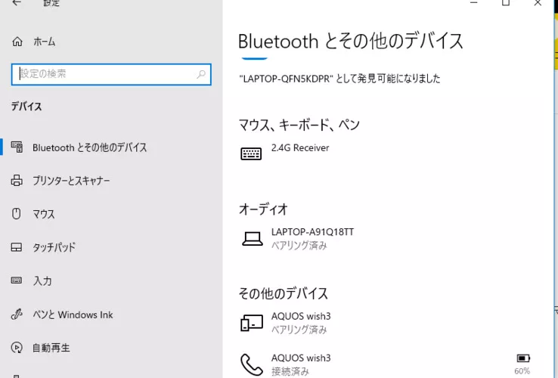This screenshot has height=378, width=558.
Task: Click the pen icon in sidebar
Action: (17, 314)
